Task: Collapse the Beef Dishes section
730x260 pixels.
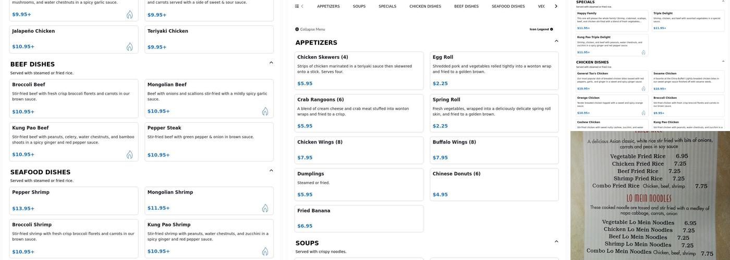Action: click(271, 63)
